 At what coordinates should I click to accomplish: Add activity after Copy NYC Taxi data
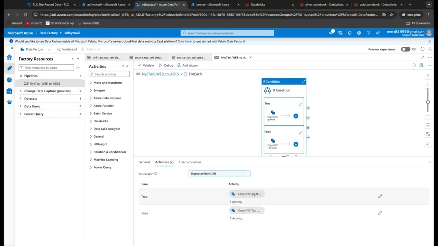296,144
